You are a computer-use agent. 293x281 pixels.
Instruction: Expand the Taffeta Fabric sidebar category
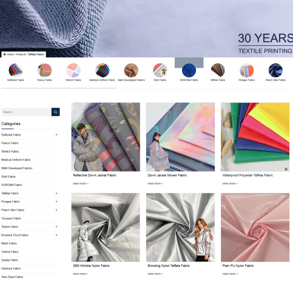pyautogui.click(x=56, y=193)
